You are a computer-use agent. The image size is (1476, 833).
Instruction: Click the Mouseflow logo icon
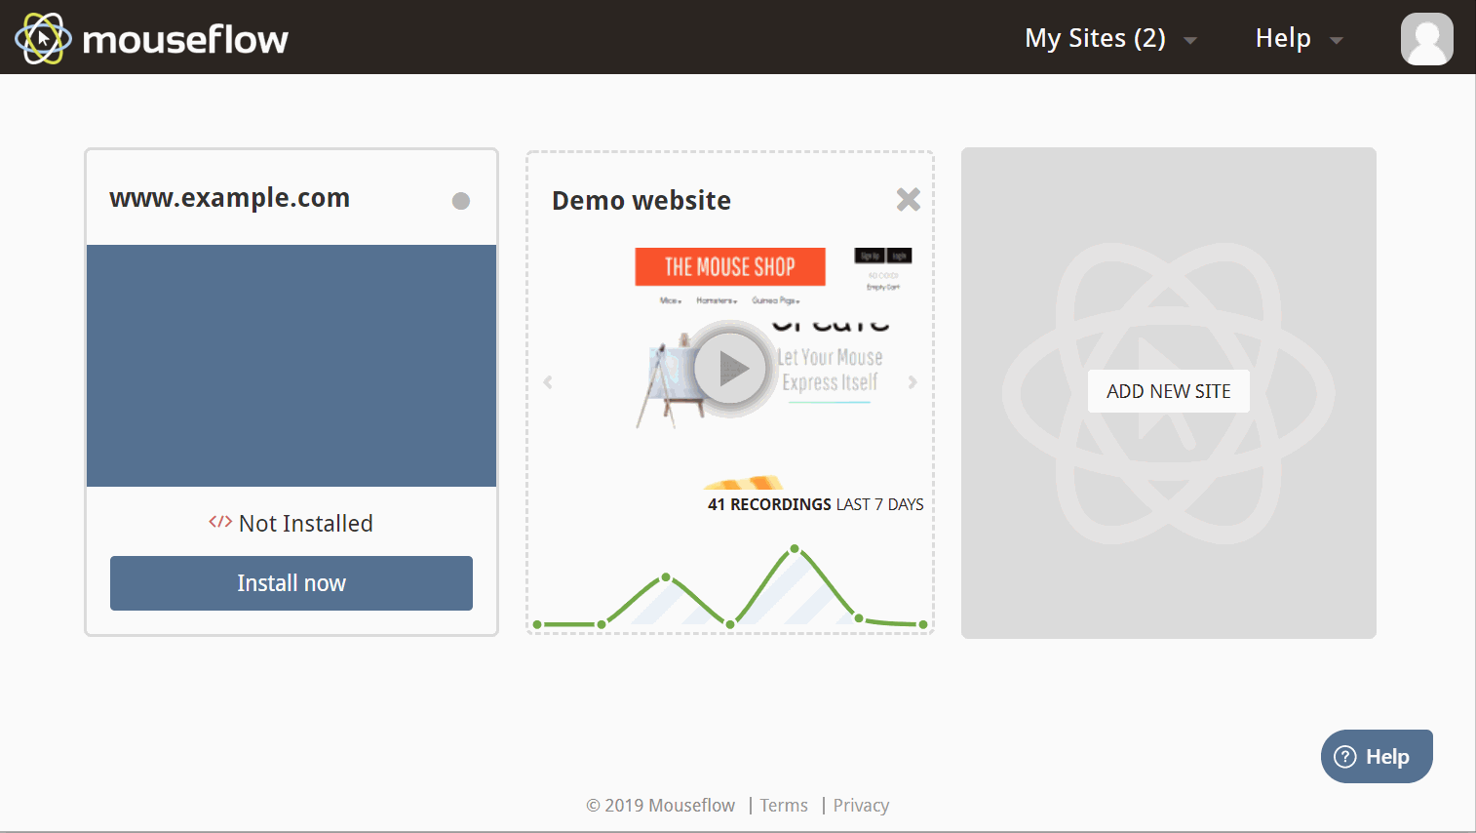[43, 38]
